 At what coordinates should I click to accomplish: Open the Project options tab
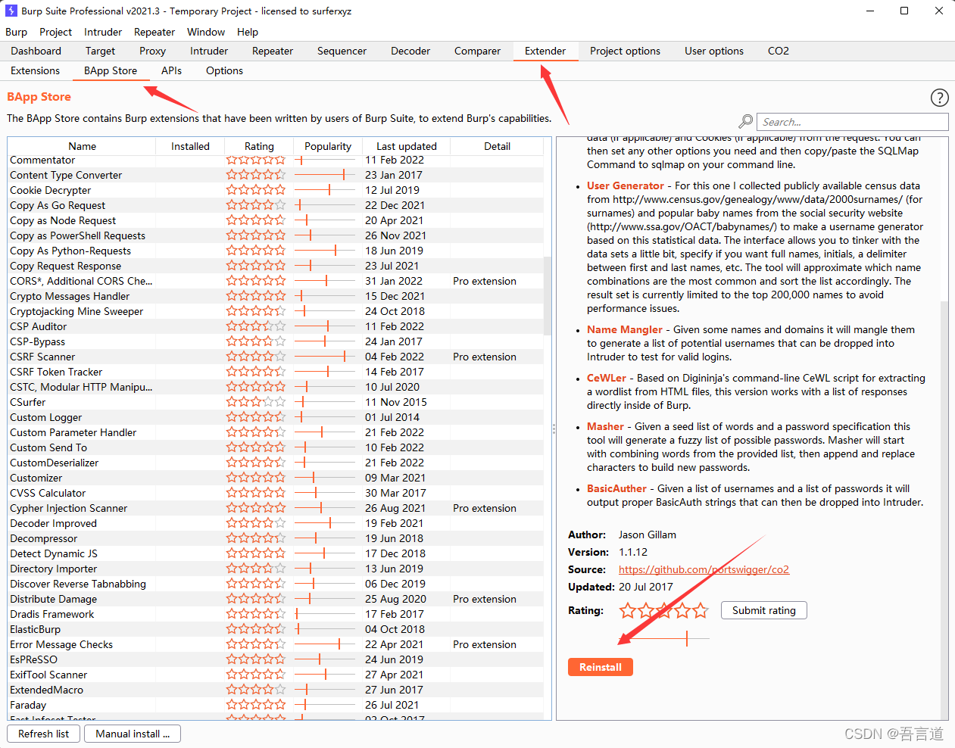(x=625, y=51)
